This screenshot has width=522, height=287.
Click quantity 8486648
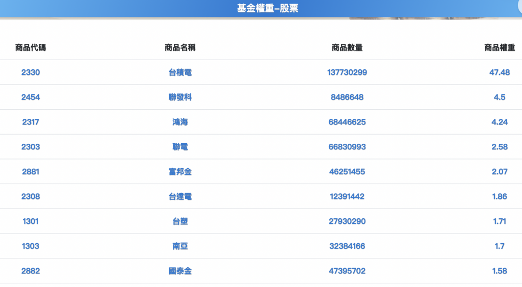347,97
